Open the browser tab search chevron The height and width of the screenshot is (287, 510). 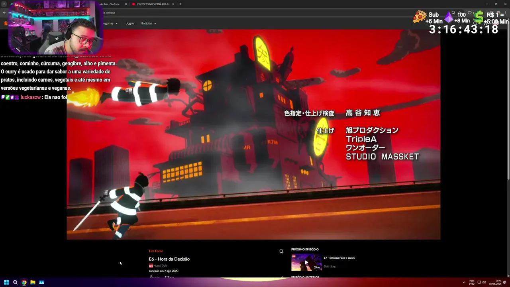[4, 4]
